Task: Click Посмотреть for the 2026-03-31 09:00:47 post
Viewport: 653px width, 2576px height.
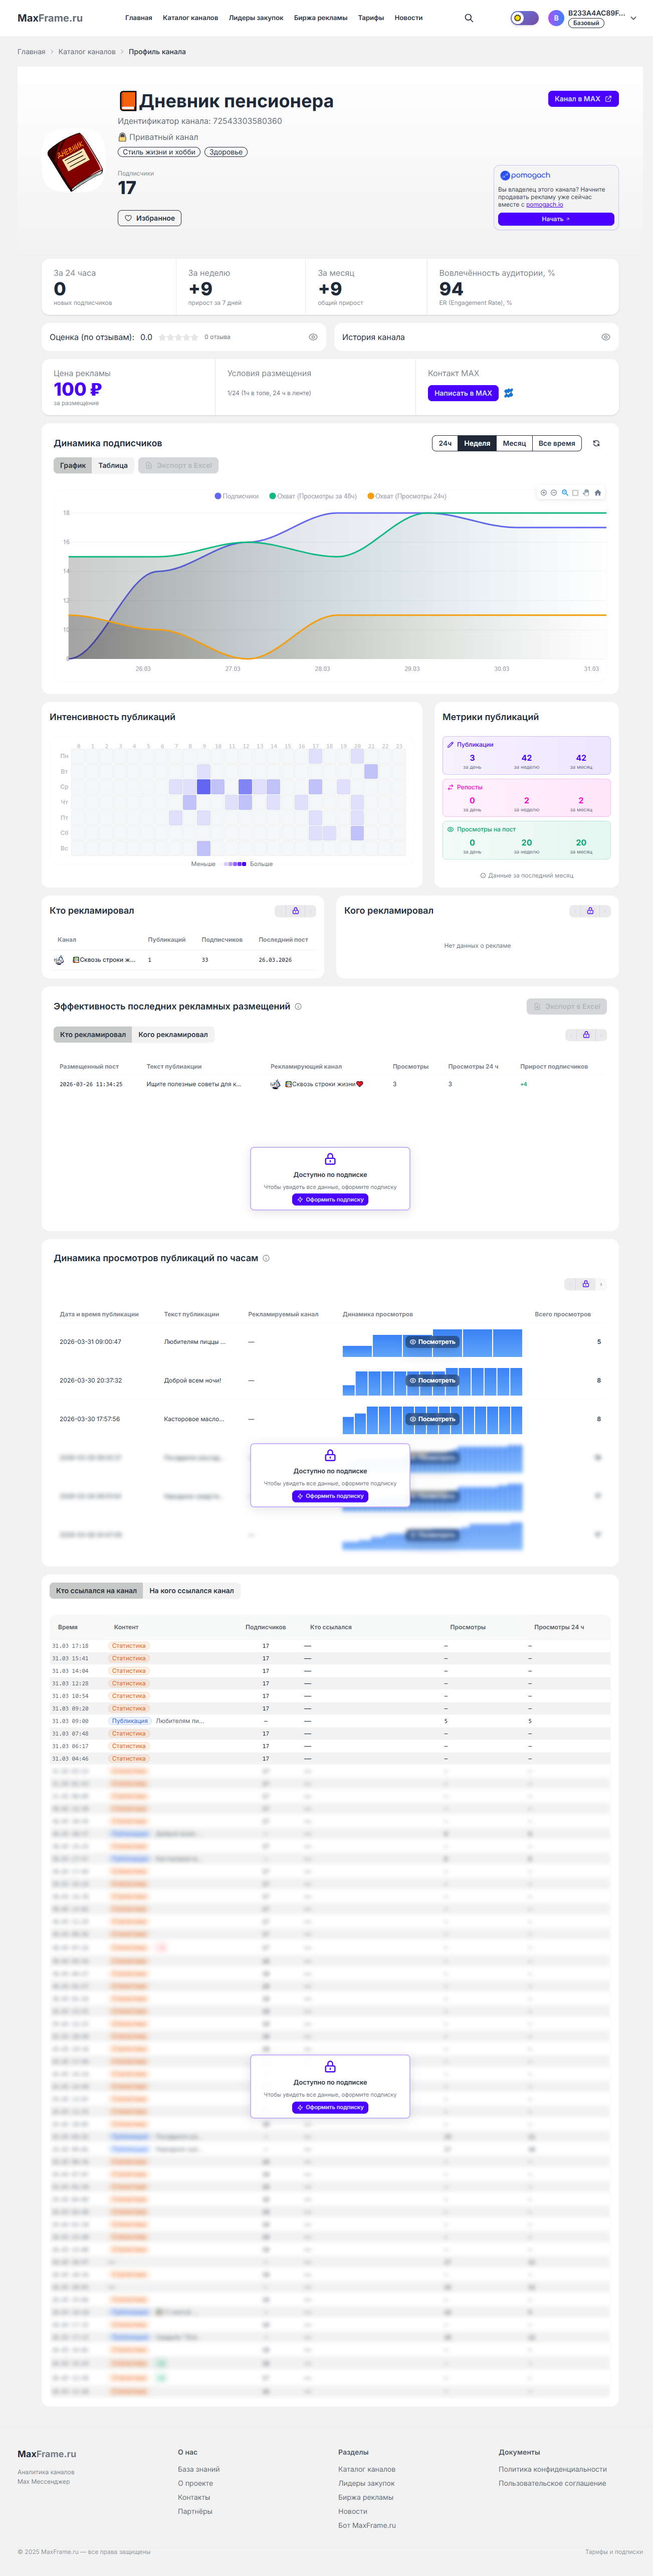Action: coord(432,1342)
